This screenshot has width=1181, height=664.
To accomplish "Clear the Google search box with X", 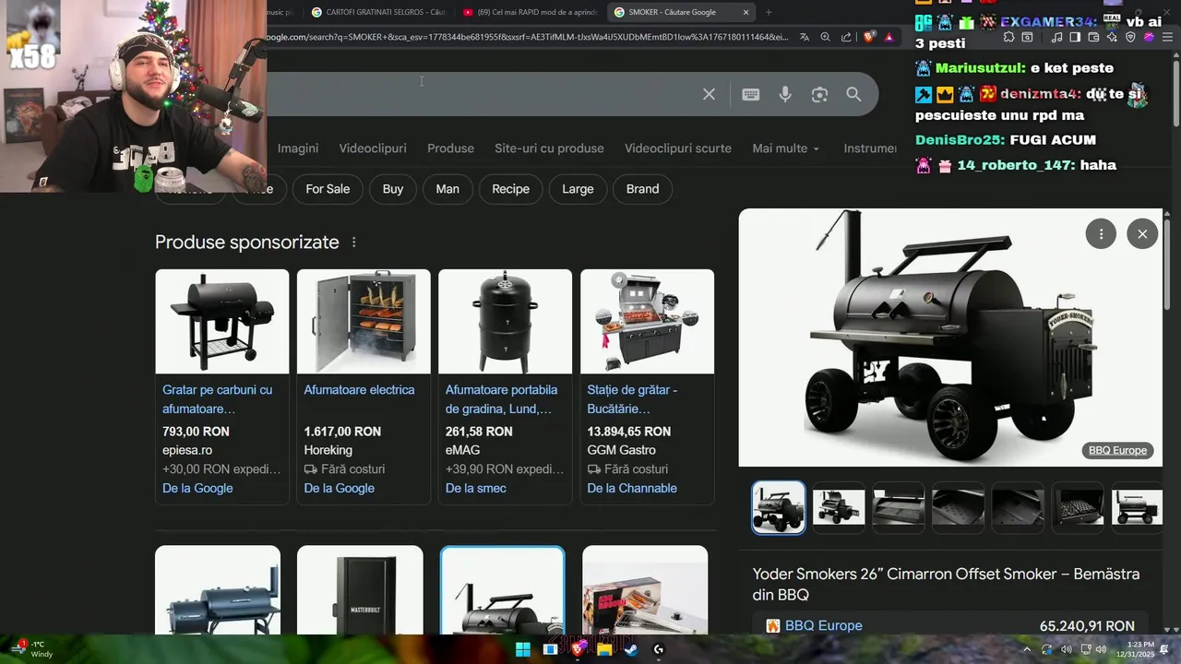I will pos(709,94).
